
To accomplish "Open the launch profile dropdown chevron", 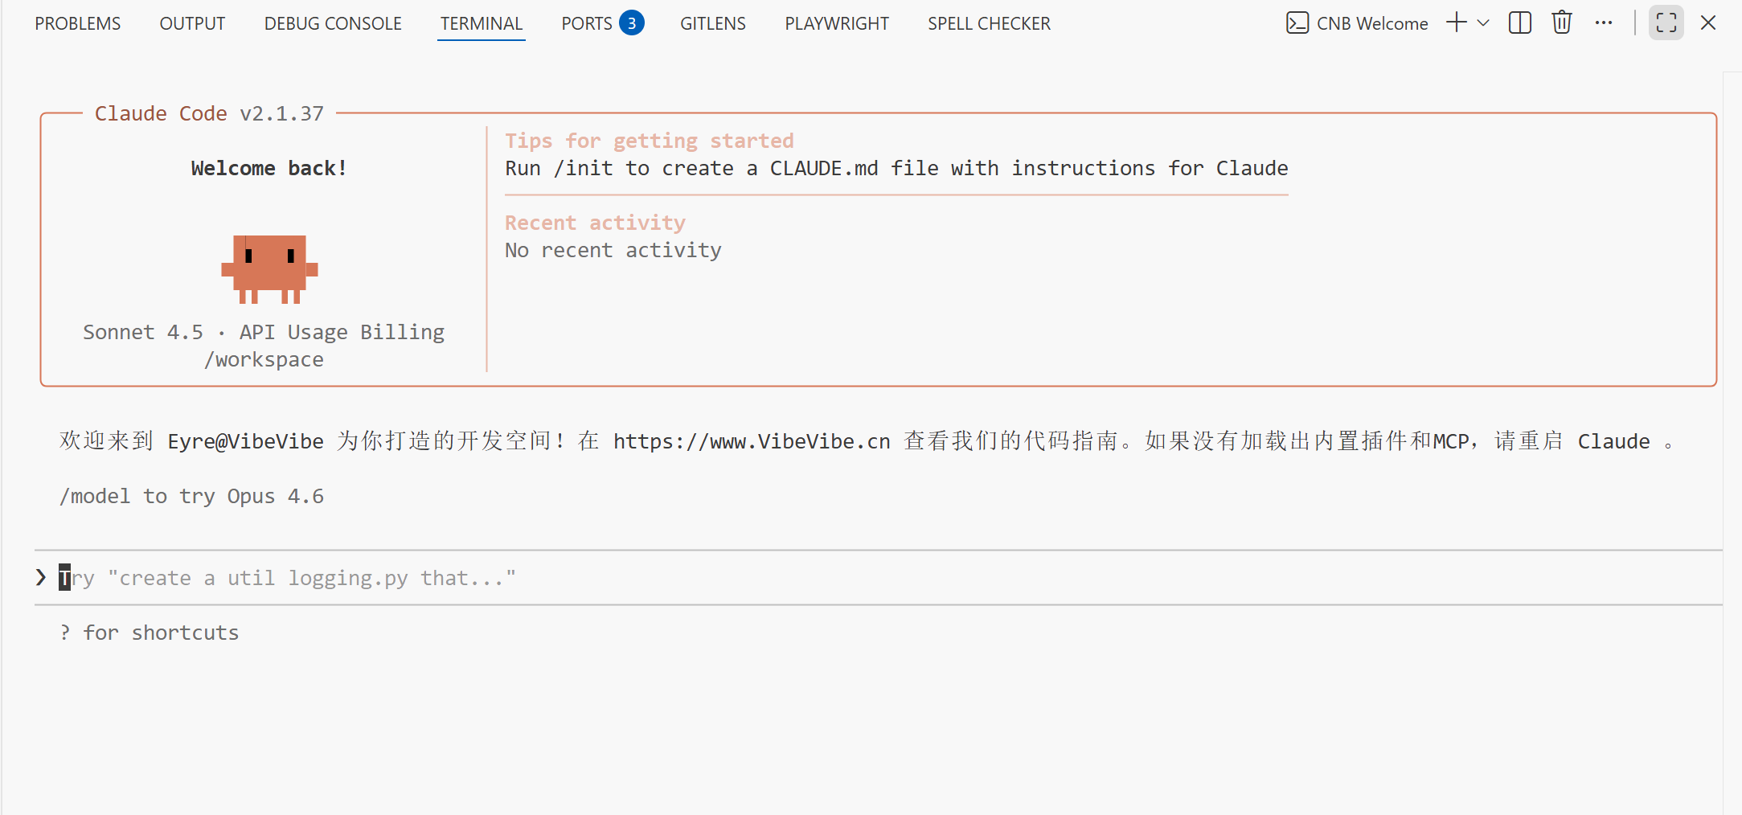I will coord(1484,23).
